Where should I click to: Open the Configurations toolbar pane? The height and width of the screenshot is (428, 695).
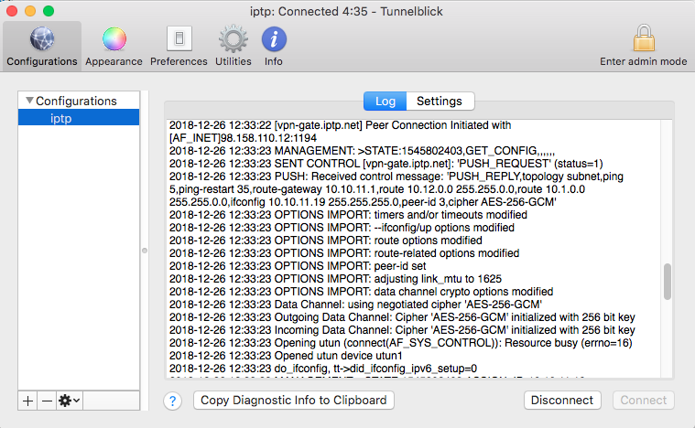[41, 46]
